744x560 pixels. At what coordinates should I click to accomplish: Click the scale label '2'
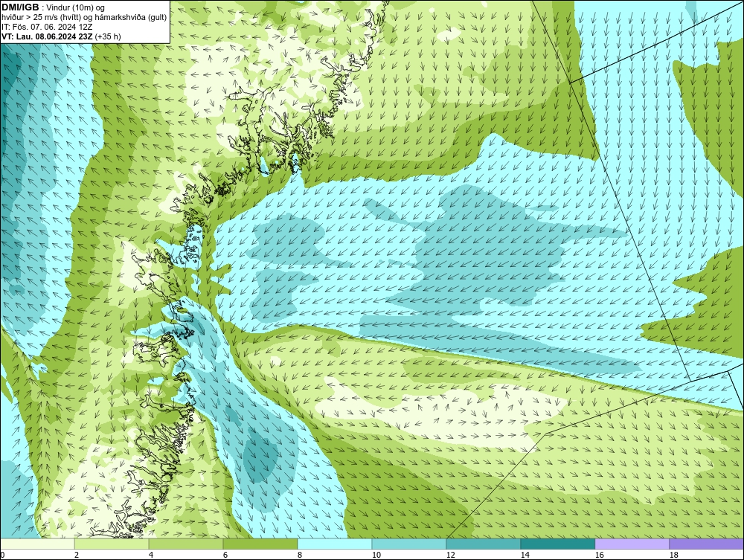pos(77,555)
